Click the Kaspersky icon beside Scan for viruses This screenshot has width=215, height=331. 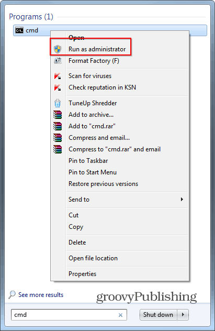(x=58, y=76)
